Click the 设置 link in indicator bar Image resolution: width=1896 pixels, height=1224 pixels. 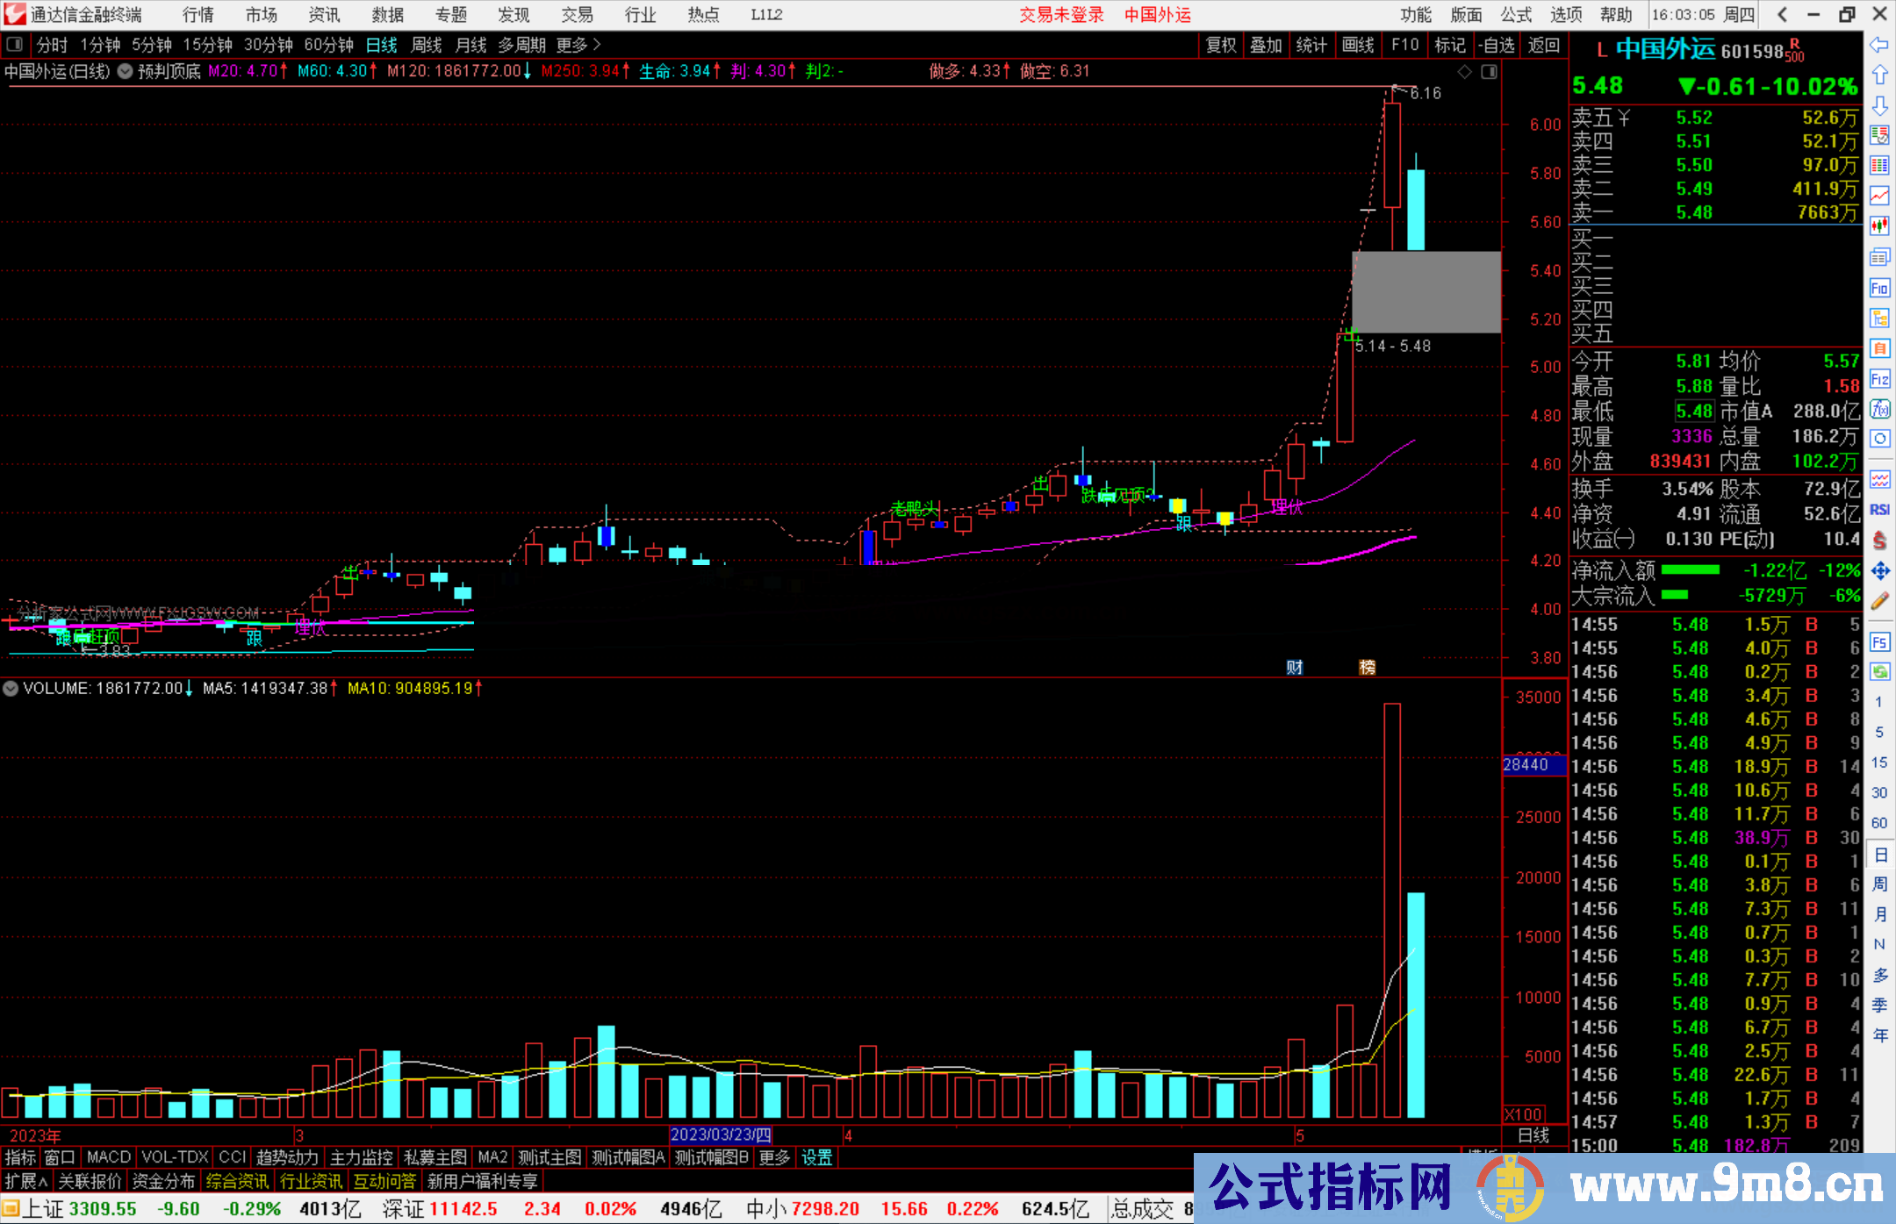point(816,1157)
